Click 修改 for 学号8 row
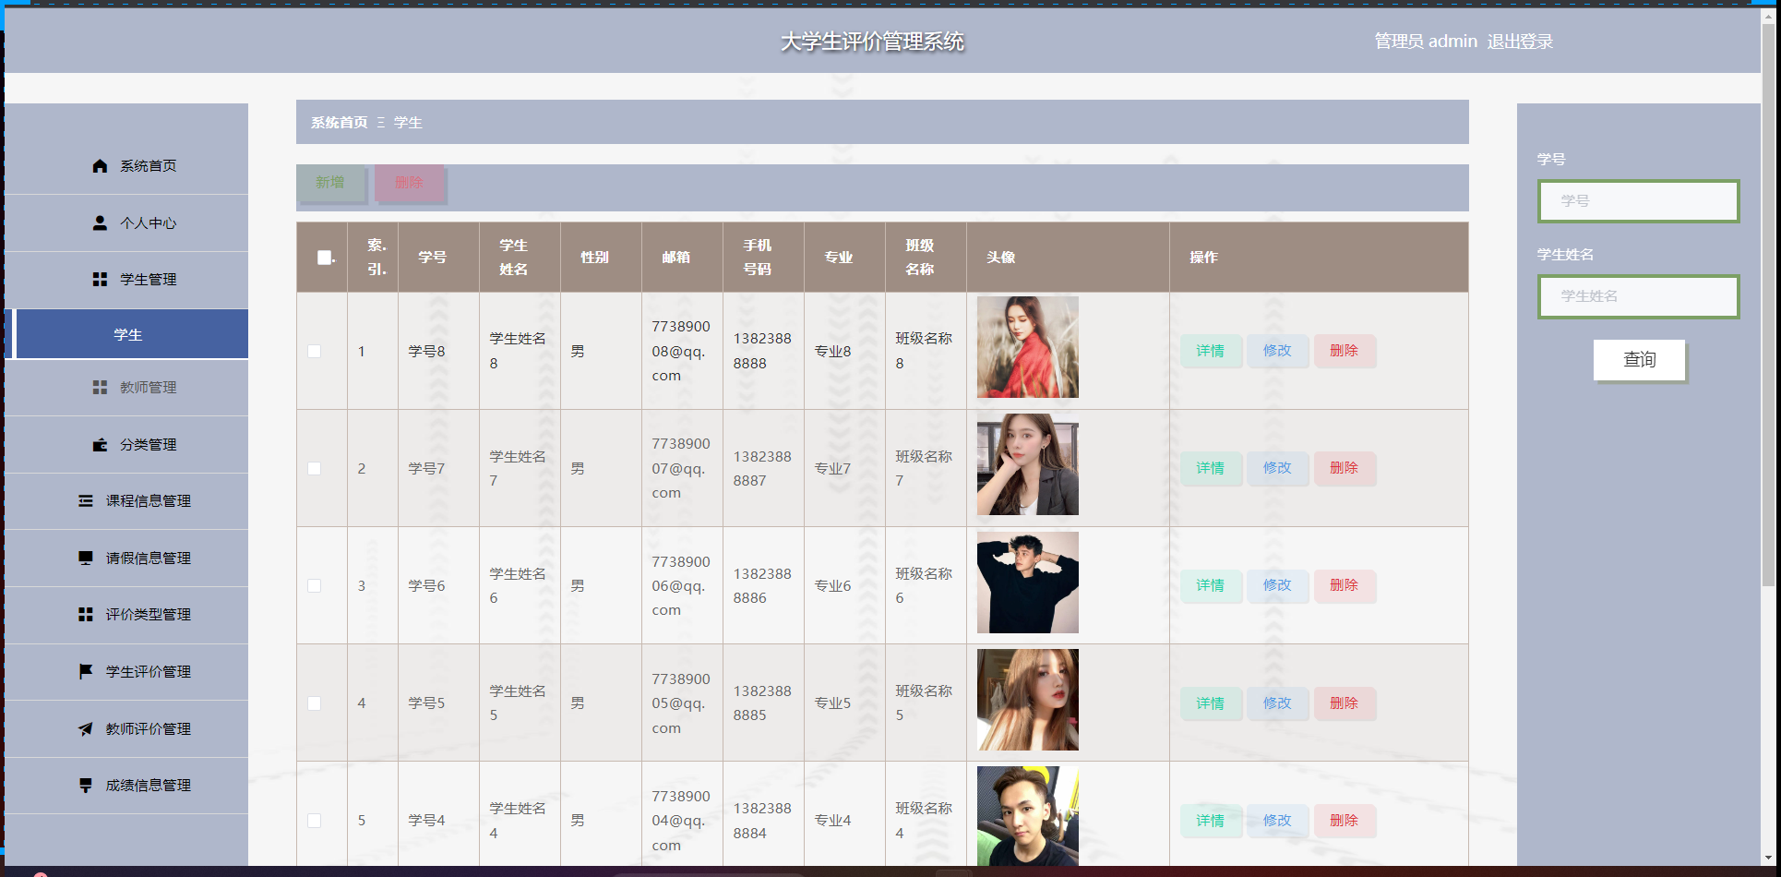The image size is (1781, 877). click(1277, 351)
